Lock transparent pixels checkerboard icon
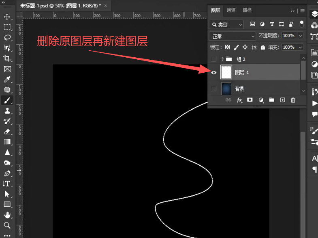This screenshot has width=318, height=238. pyautogui.click(x=228, y=47)
